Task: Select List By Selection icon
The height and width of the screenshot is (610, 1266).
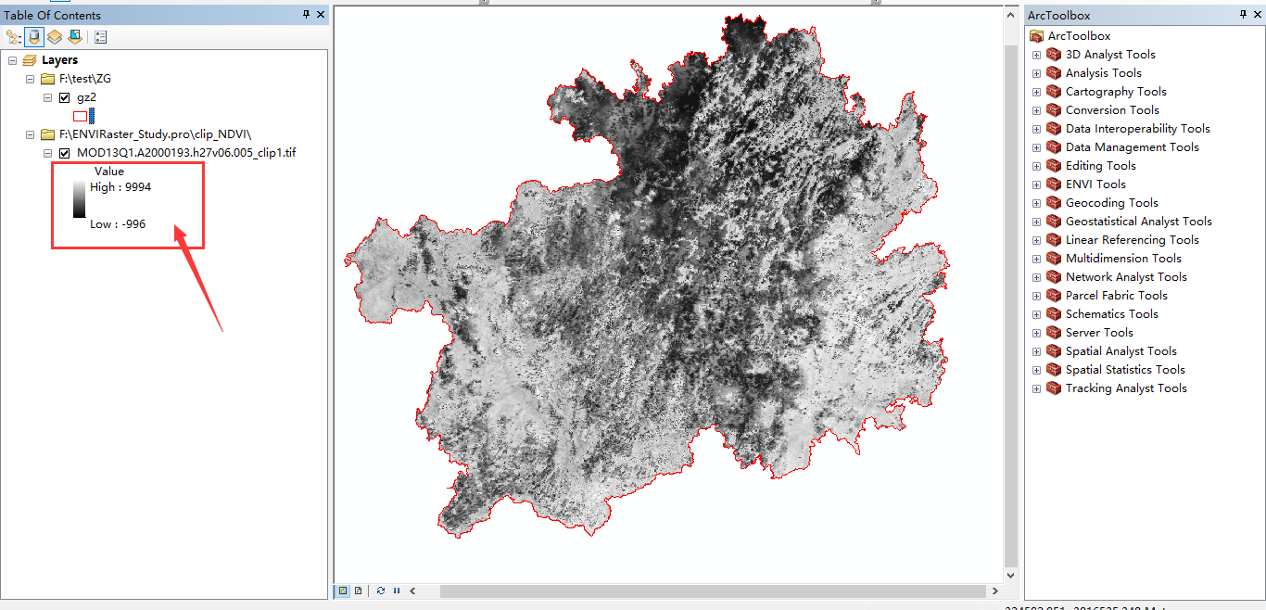Action: [75, 37]
